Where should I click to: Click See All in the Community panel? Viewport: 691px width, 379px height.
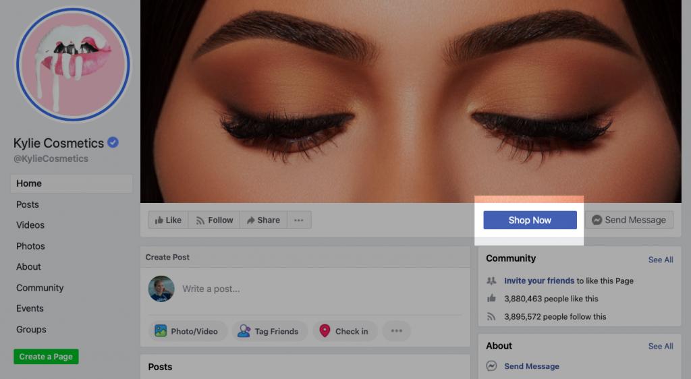pyautogui.click(x=661, y=260)
